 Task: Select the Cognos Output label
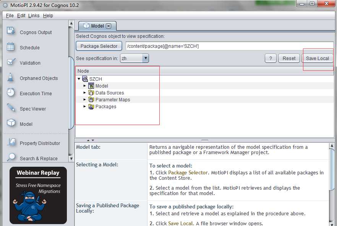pyautogui.click(x=36, y=33)
